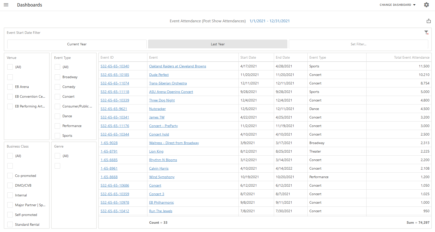This screenshot has height=232, width=435.
Task: Check the Event Type (All) checkbox
Action: [57, 67]
